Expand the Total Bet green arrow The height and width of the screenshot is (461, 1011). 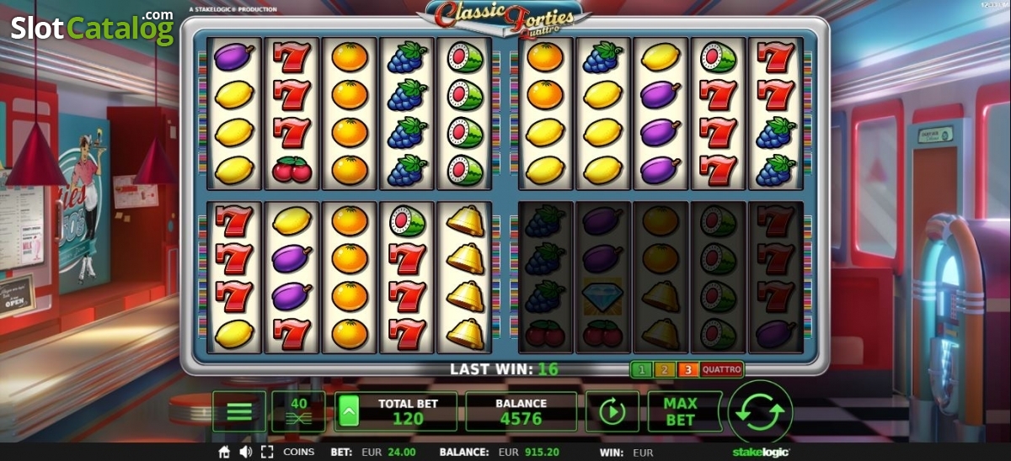tap(349, 412)
